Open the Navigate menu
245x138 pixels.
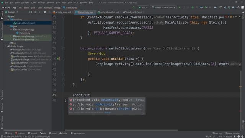[25, 3]
